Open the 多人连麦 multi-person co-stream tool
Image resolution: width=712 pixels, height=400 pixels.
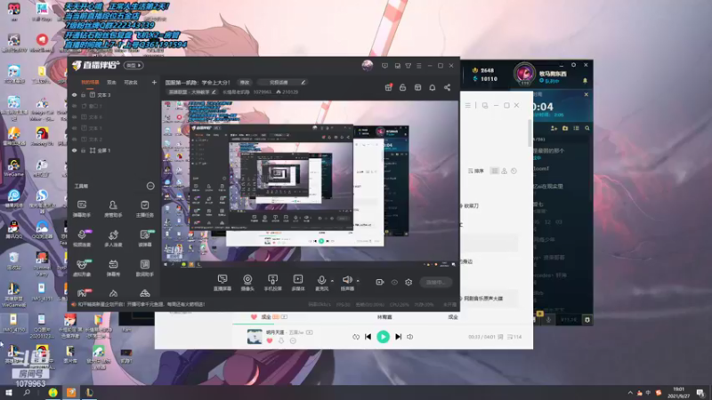pos(113,237)
